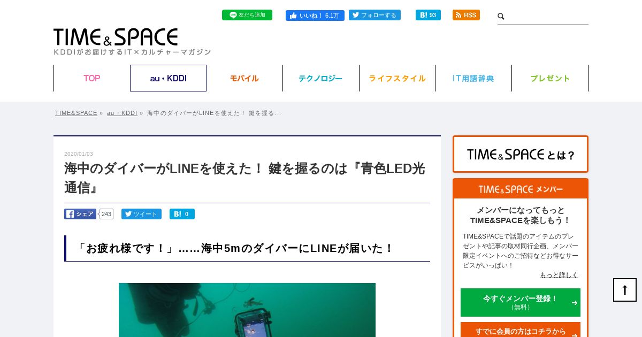Open the TOP menu tab

pos(91,78)
